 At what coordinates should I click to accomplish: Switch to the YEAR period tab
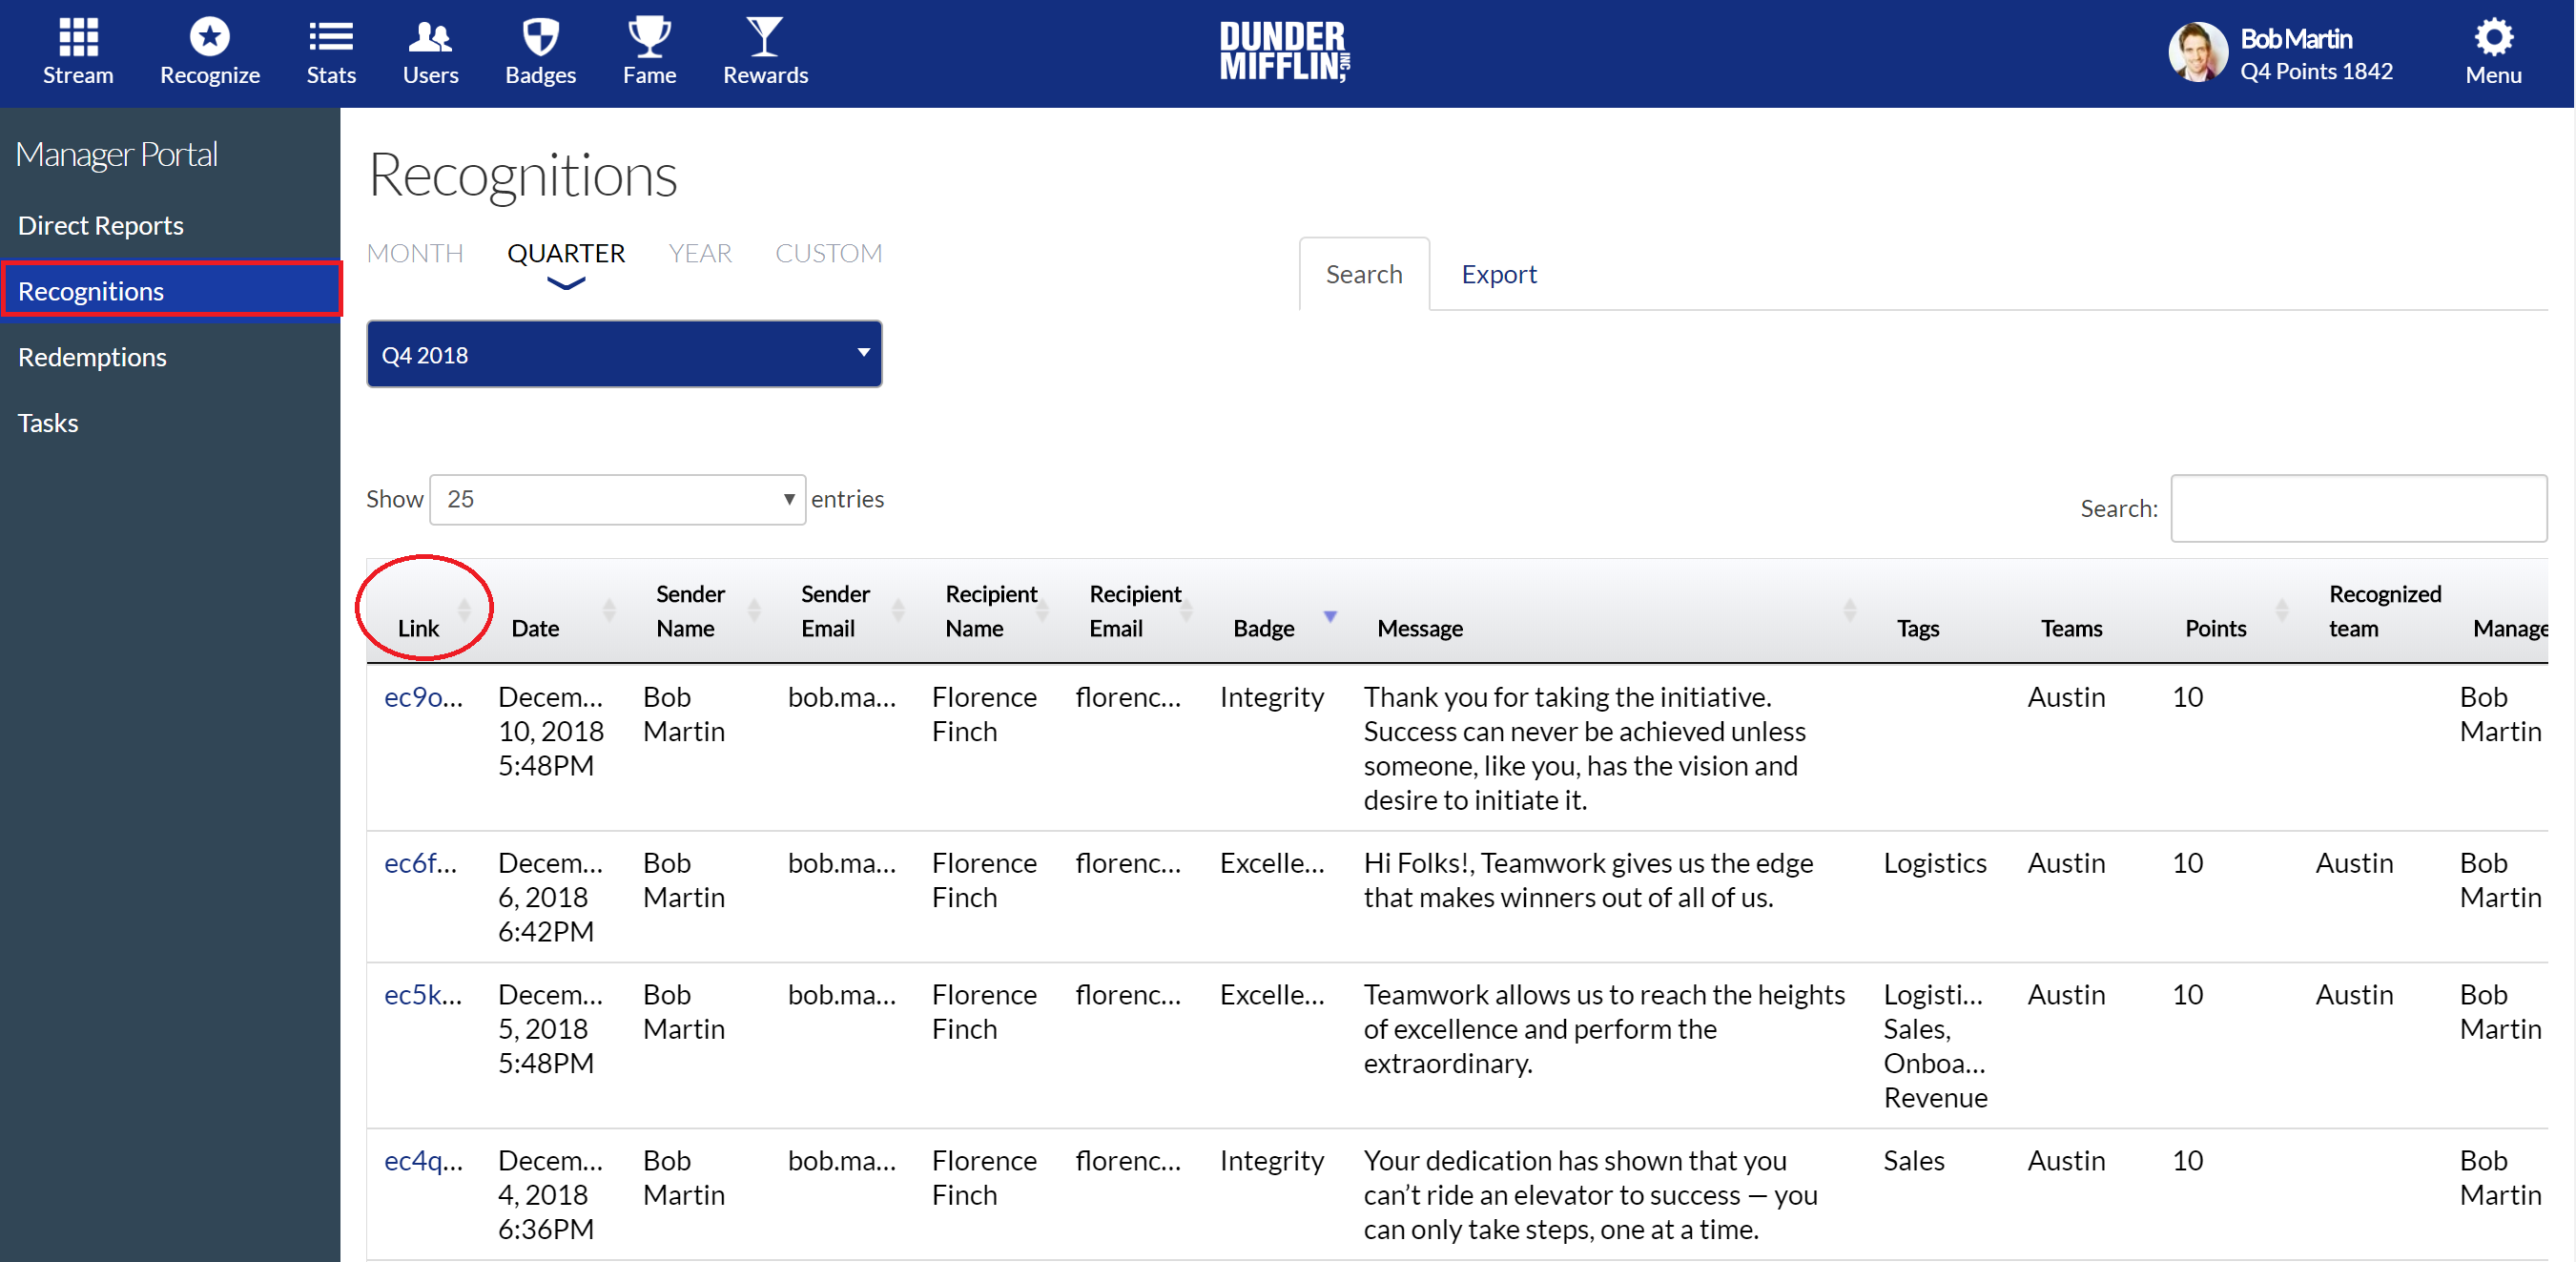click(700, 253)
